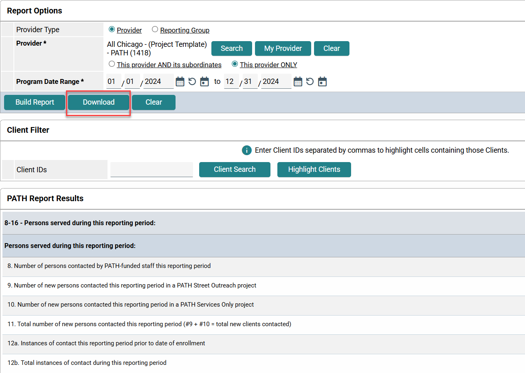
Task: Open Client Search
Action: [x=235, y=170]
